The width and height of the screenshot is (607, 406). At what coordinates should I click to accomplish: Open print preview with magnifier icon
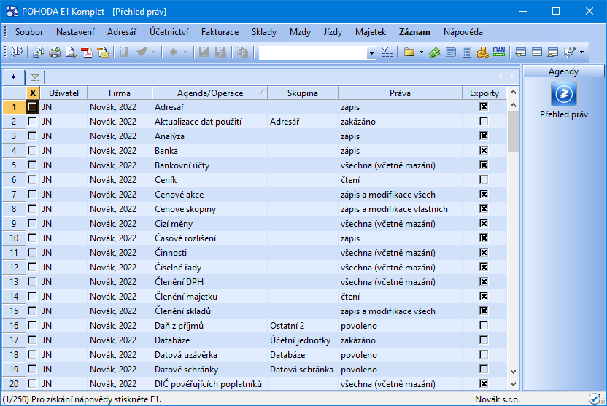(71, 52)
